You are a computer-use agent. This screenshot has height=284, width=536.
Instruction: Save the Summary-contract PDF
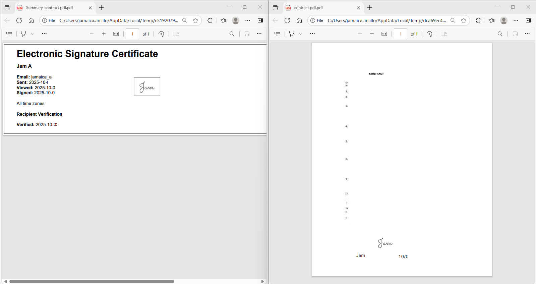coord(247,34)
